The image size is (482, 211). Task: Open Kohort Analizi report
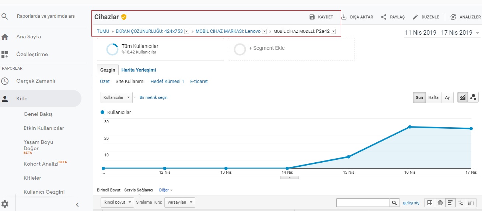[41, 164]
